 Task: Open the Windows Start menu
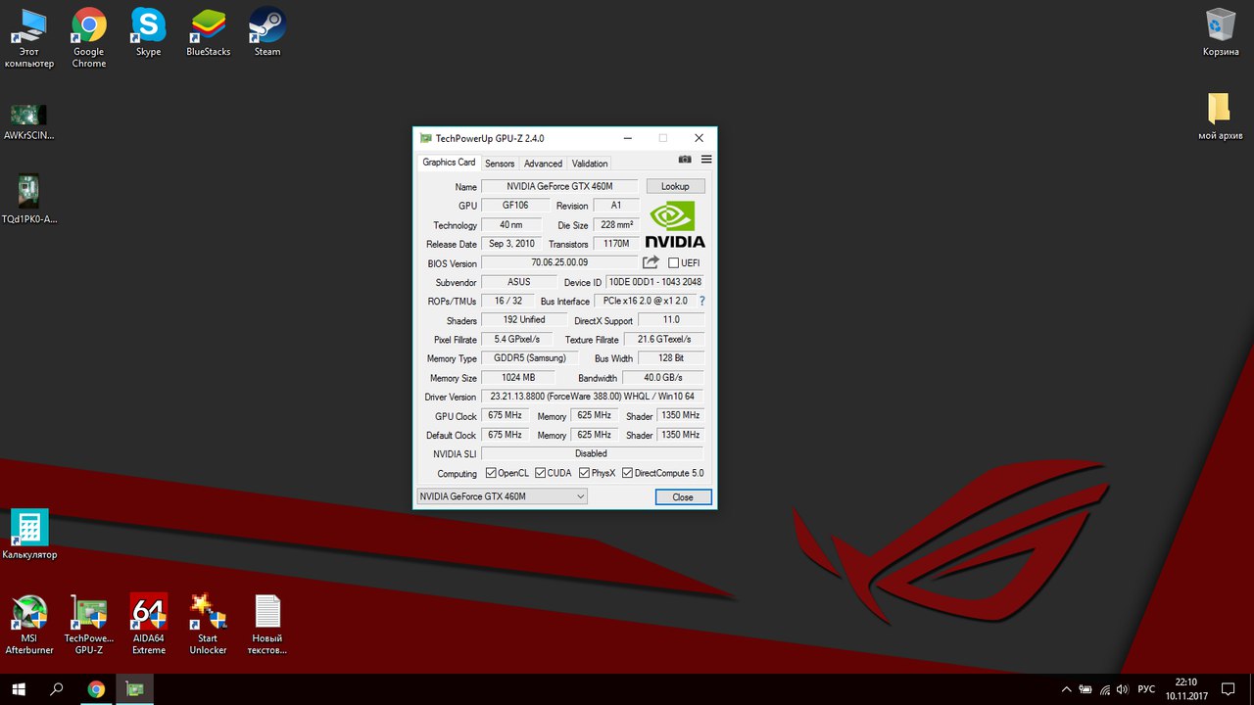(17, 689)
